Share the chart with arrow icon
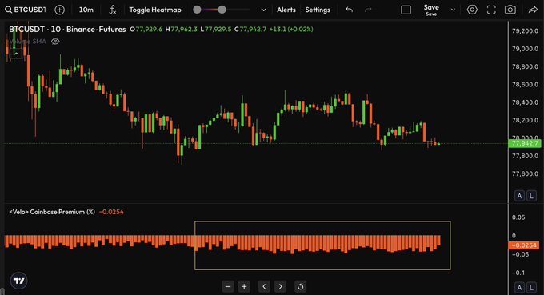 (x=533, y=10)
